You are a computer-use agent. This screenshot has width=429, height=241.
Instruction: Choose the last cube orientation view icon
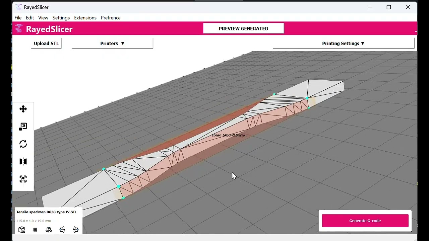(x=76, y=230)
